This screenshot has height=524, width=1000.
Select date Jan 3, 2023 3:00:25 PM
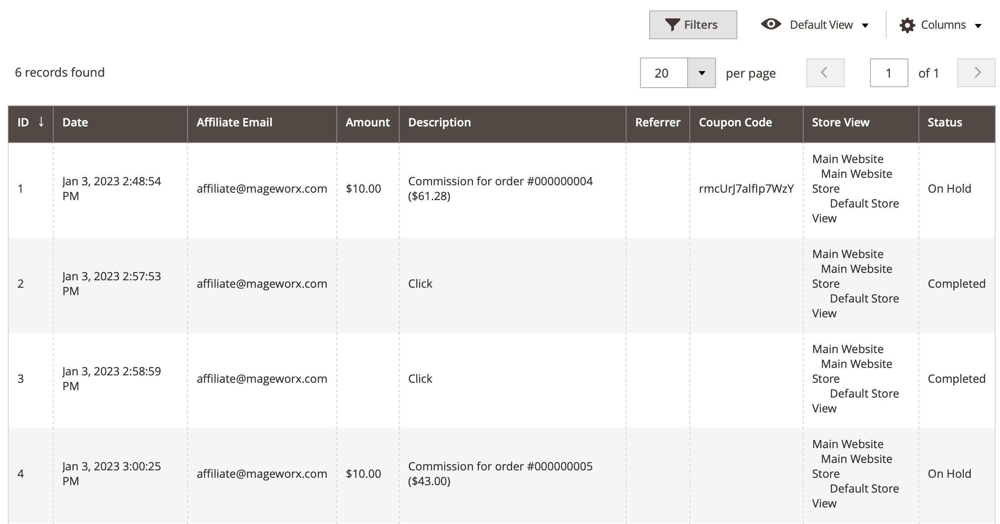click(x=112, y=474)
